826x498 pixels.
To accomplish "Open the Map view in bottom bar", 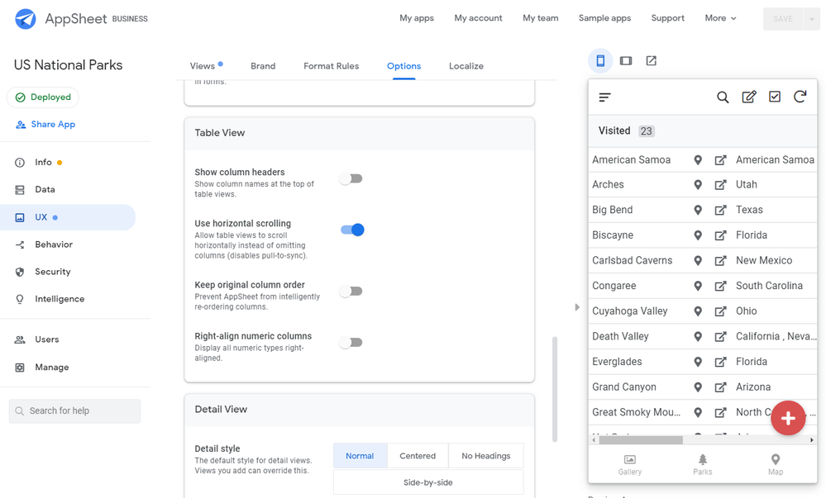I will coord(776,465).
